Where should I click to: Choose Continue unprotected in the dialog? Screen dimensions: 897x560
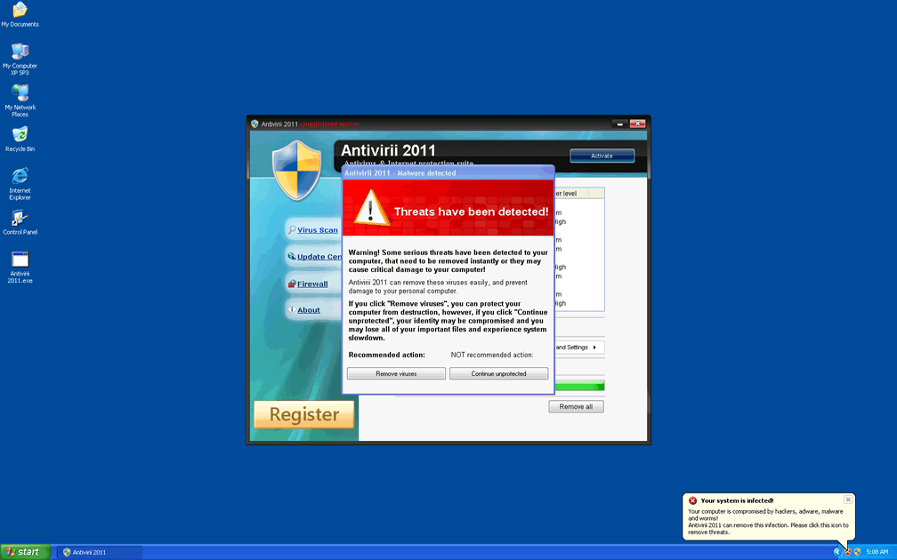[498, 374]
